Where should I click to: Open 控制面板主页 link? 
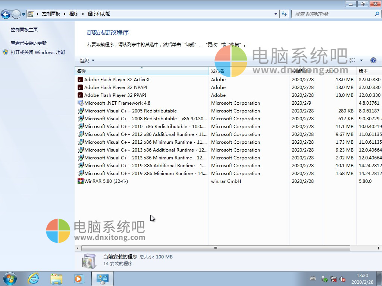24,30
